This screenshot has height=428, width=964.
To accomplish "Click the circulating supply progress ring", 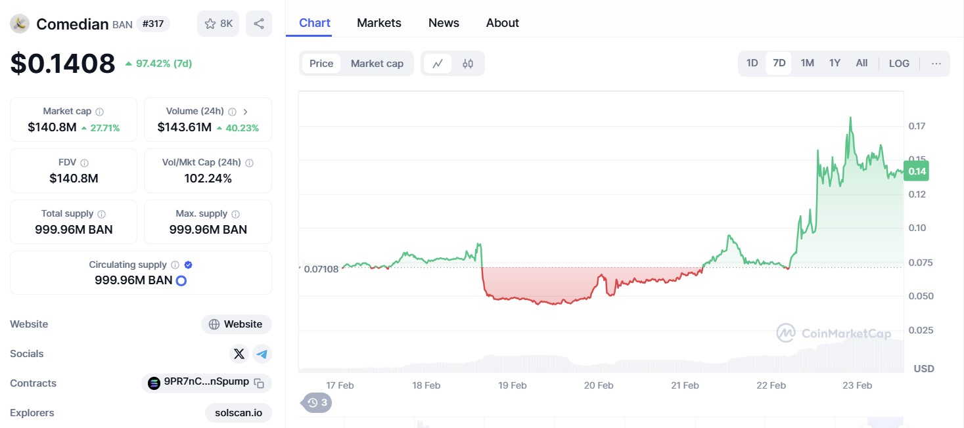I will point(181,281).
